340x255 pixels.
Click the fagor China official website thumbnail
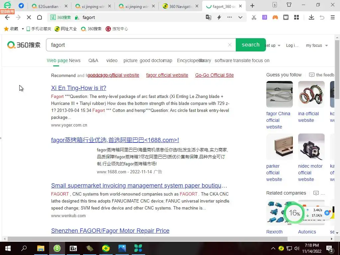click(x=280, y=94)
